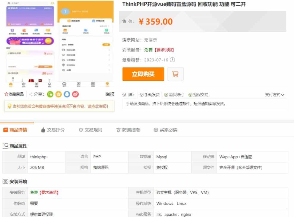Share to Weibo using the red icon
The height and width of the screenshot is (217, 295).
(75, 94)
